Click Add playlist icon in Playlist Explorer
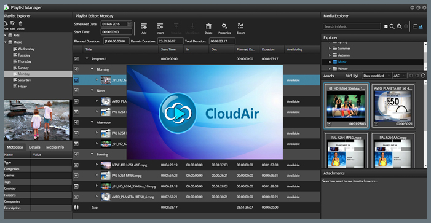The height and width of the screenshot is (223, 431). click(x=6, y=23)
